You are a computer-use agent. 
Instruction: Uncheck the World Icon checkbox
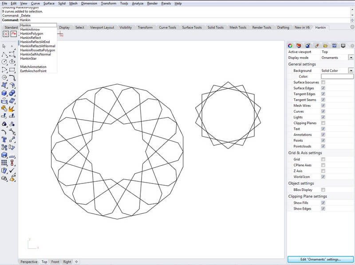point(323,177)
